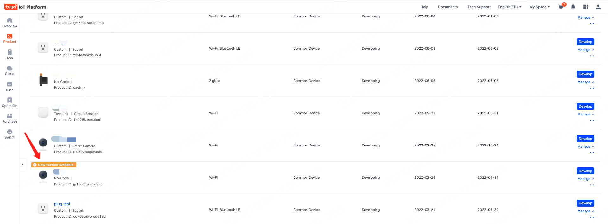Open the user account profile icon
Viewport: 608px width, 224px height.
(x=598, y=7)
